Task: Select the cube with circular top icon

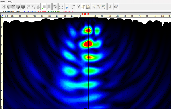Action: point(13,7)
